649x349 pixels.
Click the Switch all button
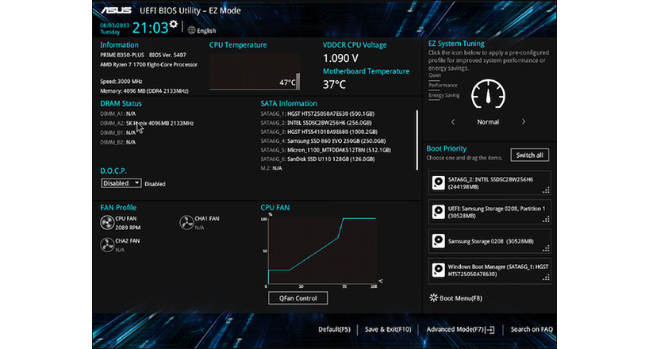point(529,155)
